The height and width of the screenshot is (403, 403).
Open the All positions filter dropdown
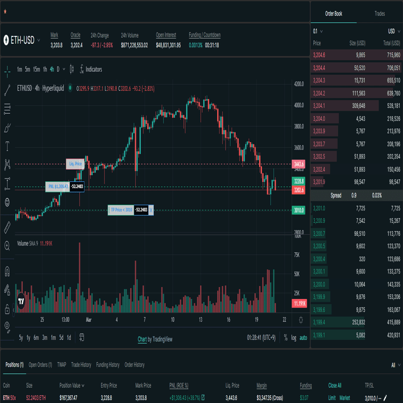pos(396,365)
